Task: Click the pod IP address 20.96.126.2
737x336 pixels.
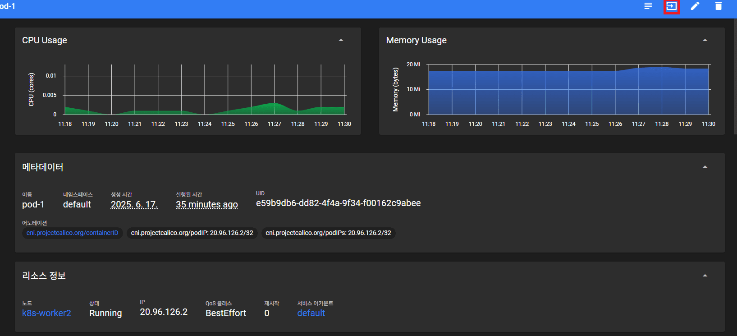Action: coord(164,312)
